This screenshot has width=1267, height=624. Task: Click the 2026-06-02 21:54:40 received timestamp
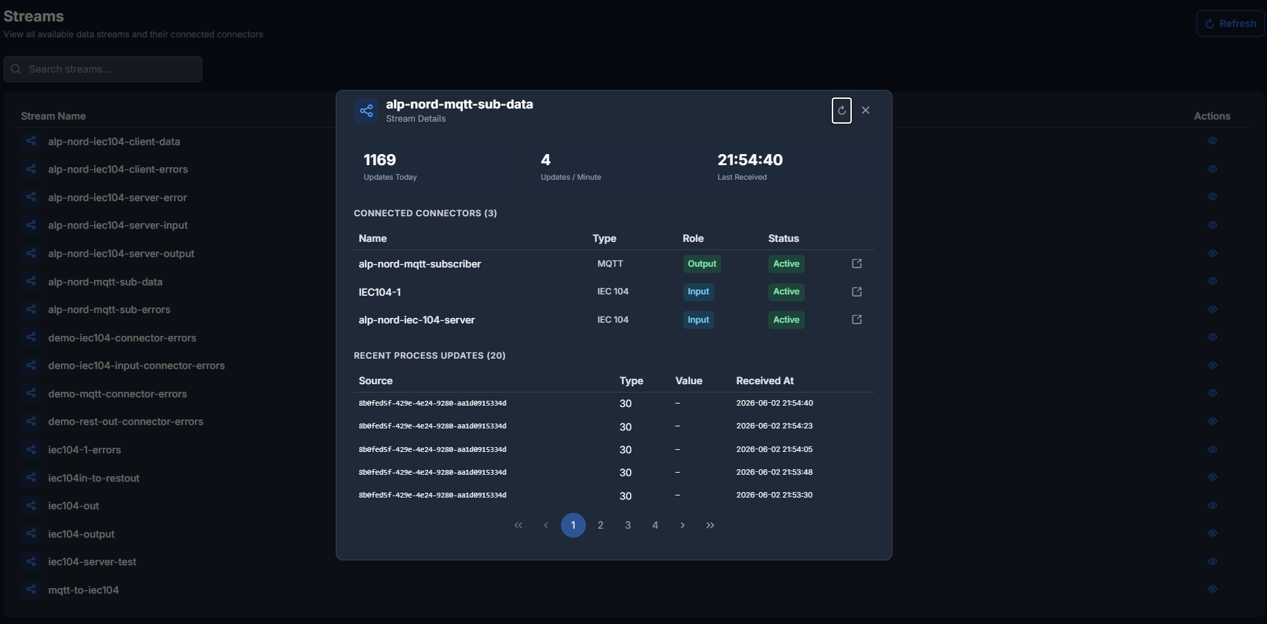pyautogui.click(x=774, y=403)
